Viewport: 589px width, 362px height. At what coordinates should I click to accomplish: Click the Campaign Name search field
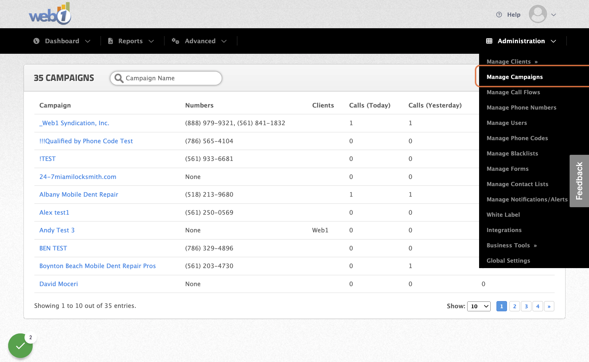[x=166, y=78]
